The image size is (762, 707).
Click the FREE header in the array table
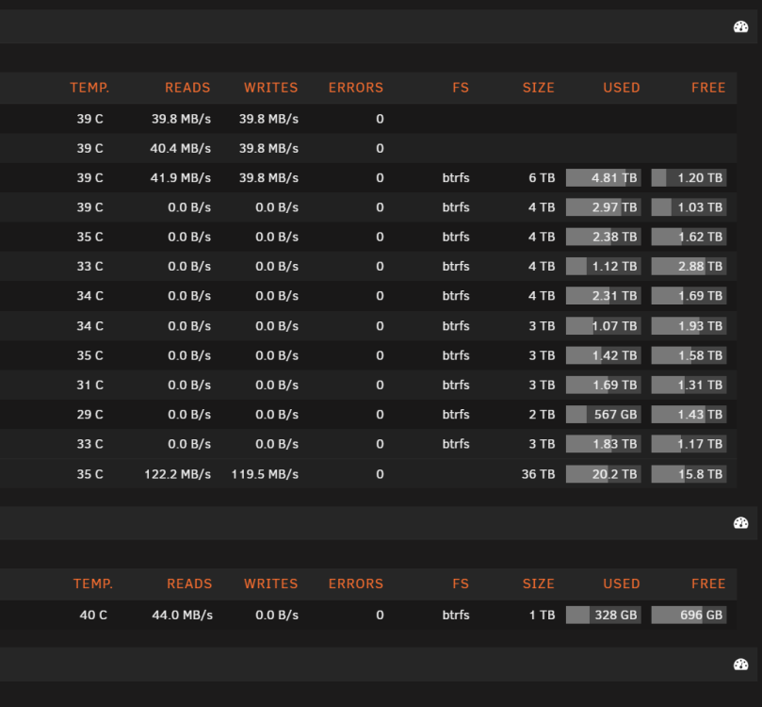pos(708,88)
